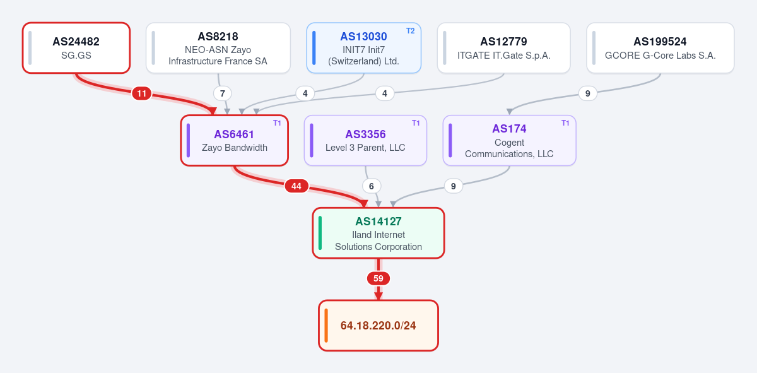This screenshot has width=757, height=373.
Task: Click the AS8218 NEO-ASN Zayo node
Action: 218,48
